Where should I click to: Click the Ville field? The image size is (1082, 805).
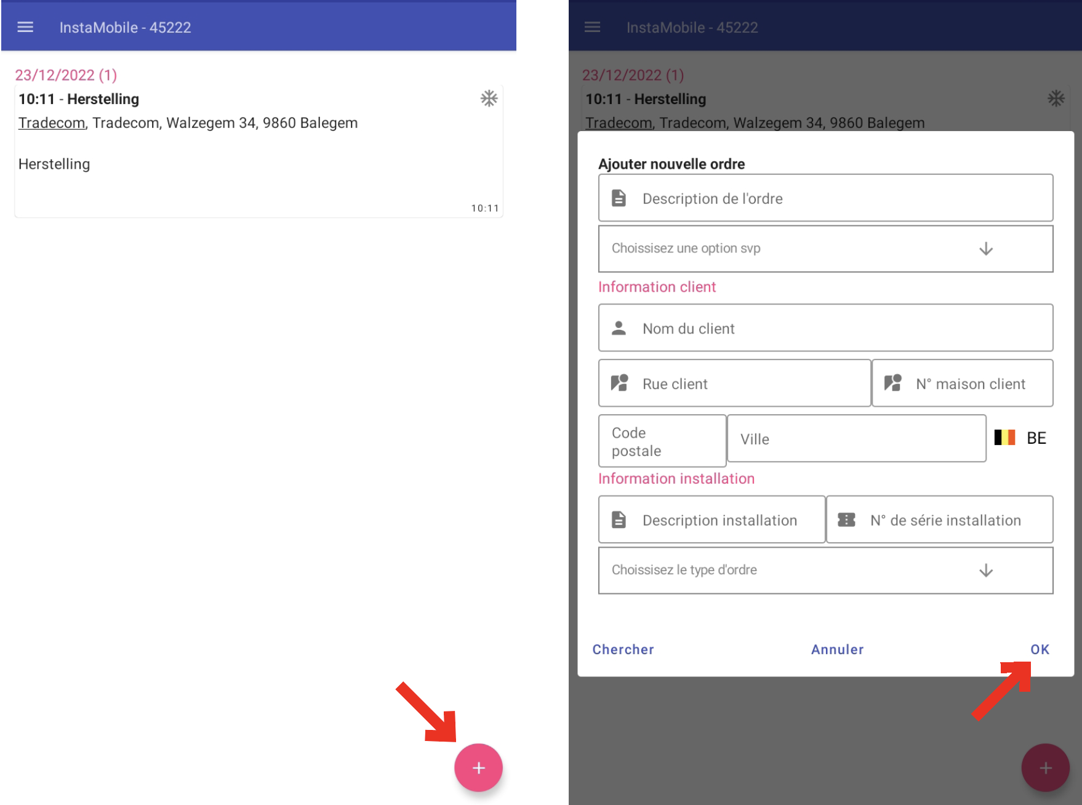pyautogui.click(x=857, y=439)
